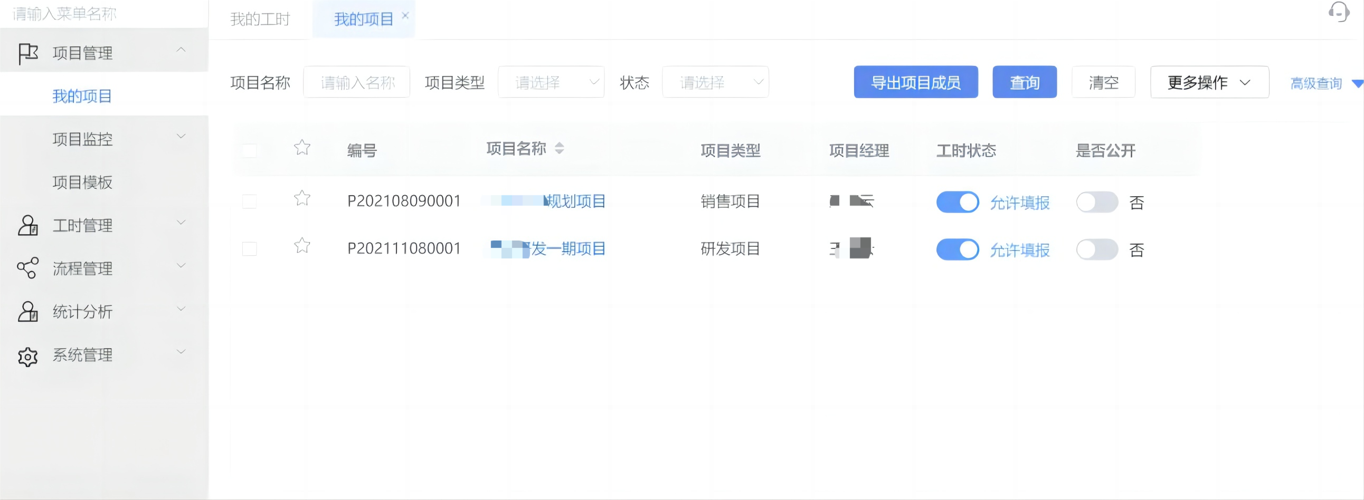Expand the 更多操作 dropdown menu
The width and height of the screenshot is (1364, 500).
(x=1209, y=82)
